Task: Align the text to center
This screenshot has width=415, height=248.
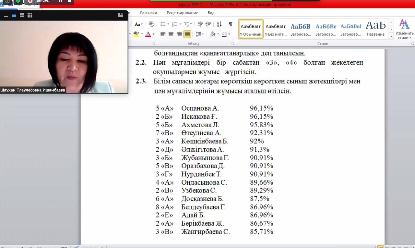Action: pyautogui.click(x=171, y=34)
